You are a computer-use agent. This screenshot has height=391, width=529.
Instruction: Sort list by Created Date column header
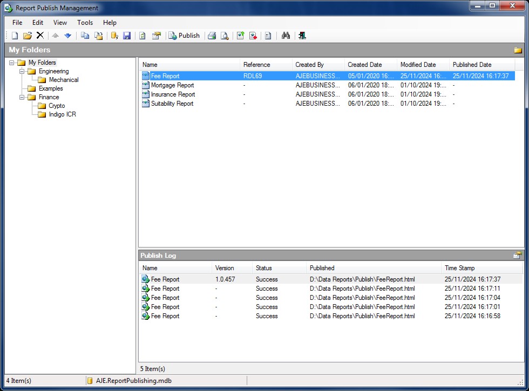[x=365, y=65]
